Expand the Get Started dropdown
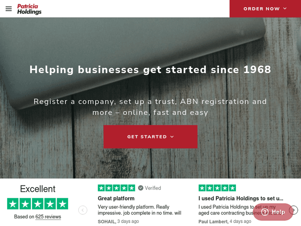The height and width of the screenshot is (226, 301). click(x=150, y=137)
